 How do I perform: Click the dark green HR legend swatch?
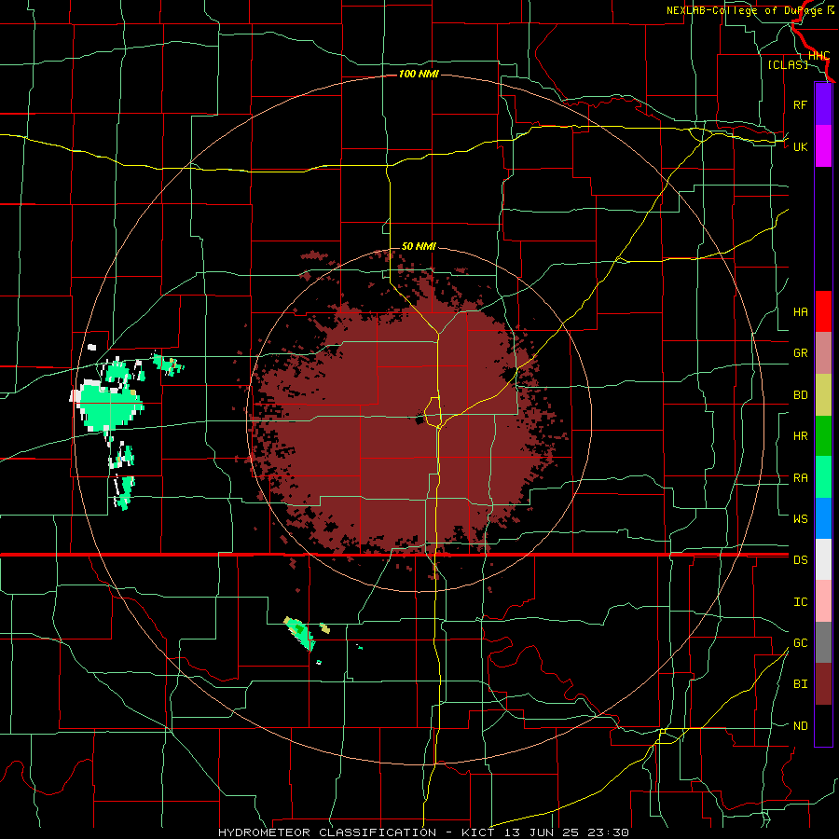coord(823,436)
